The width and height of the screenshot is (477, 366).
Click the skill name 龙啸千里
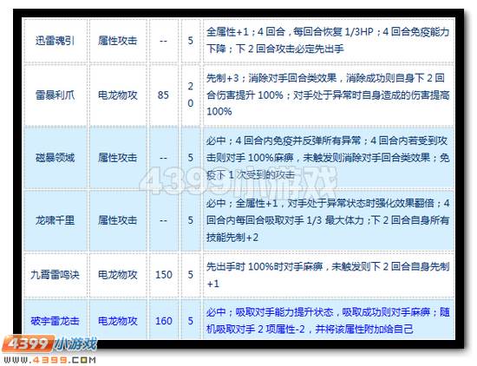coord(55,220)
